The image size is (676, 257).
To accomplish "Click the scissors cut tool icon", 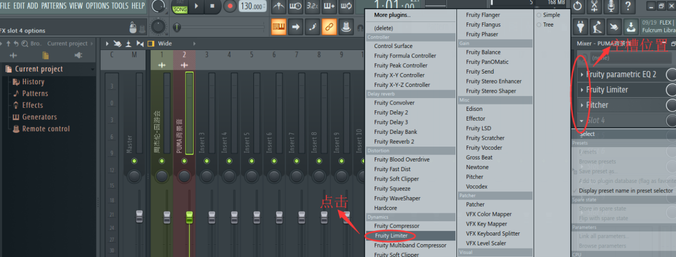I will 594,6.
